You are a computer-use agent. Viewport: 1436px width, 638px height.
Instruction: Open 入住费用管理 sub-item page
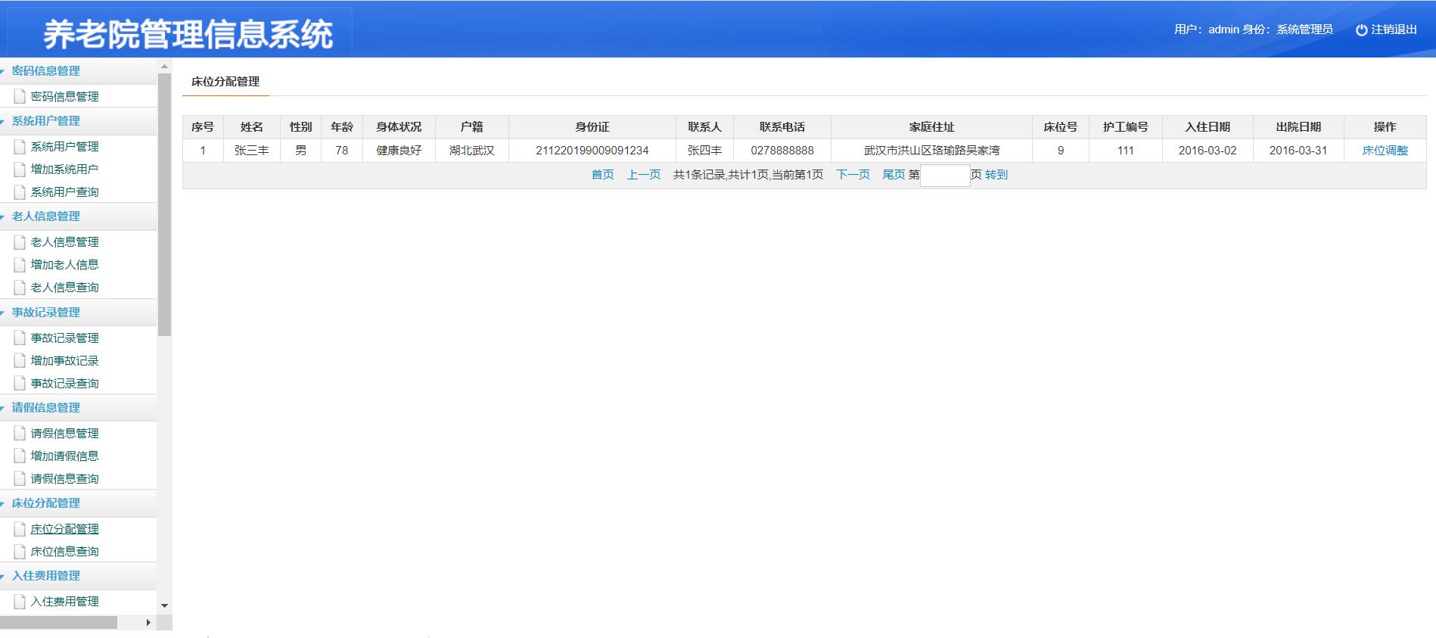pyautogui.click(x=64, y=601)
